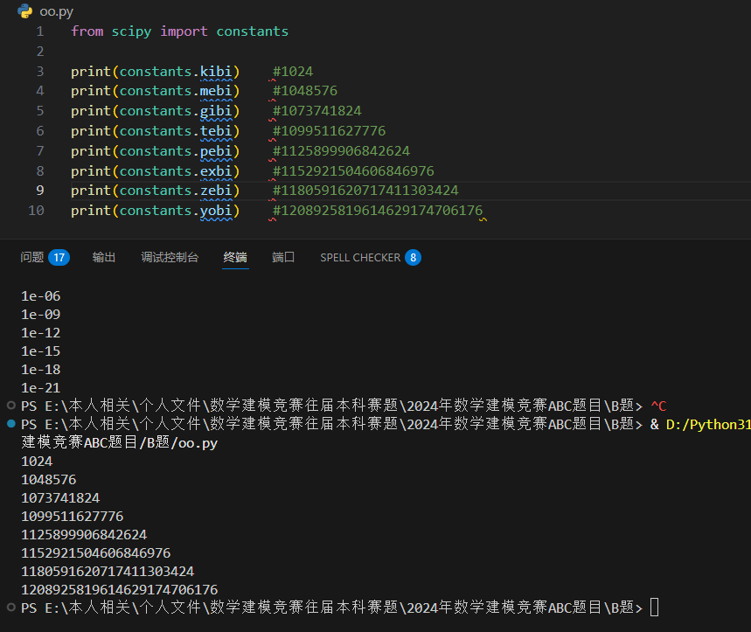The height and width of the screenshot is (632, 751).
Task: Click the yellow D:/Python31 path in terminal
Action: (708, 425)
